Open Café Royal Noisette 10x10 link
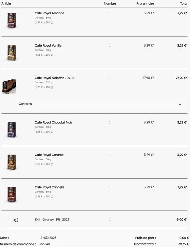190x247 pixels. (54, 78)
